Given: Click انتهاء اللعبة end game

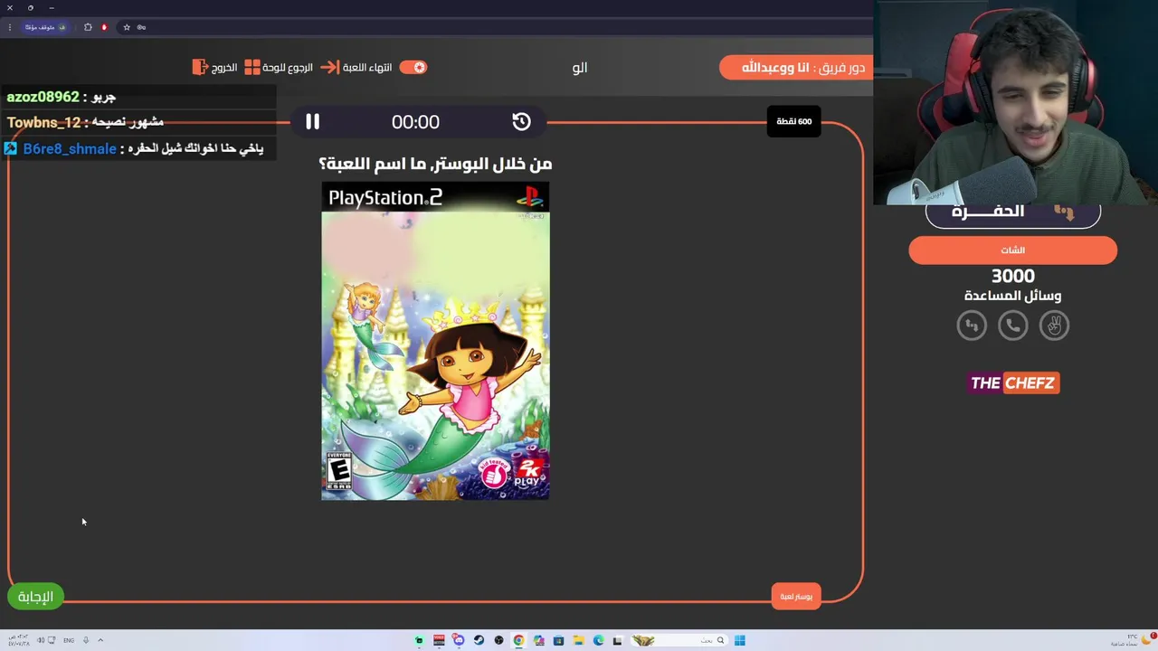Looking at the screenshot, I should tap(356, 67).
